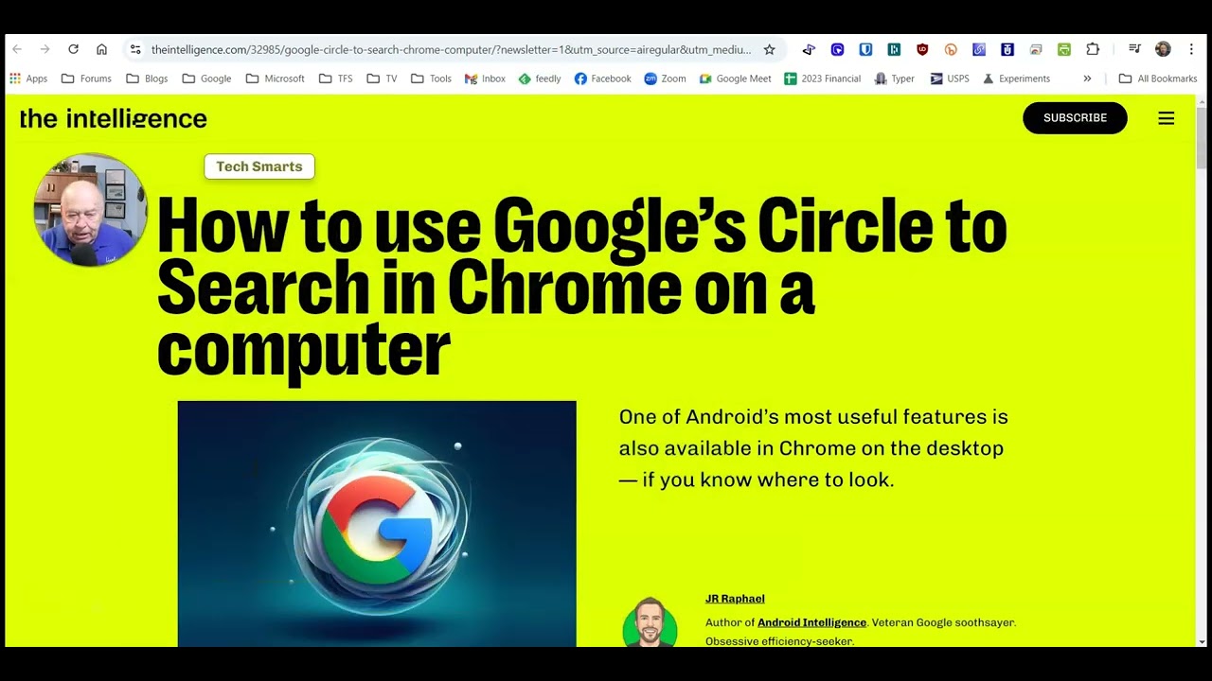Open the Facebook bookmark
The height and width of the screenshot is (681, 1212).
[602, 79]
